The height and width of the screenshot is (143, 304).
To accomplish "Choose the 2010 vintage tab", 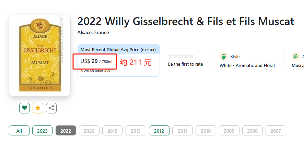I will (206, 131).
